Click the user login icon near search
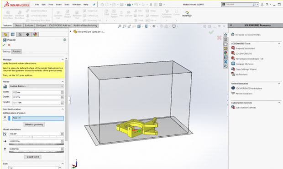The height and width of the screenshot is (169, 283). (x=262, y=4)
